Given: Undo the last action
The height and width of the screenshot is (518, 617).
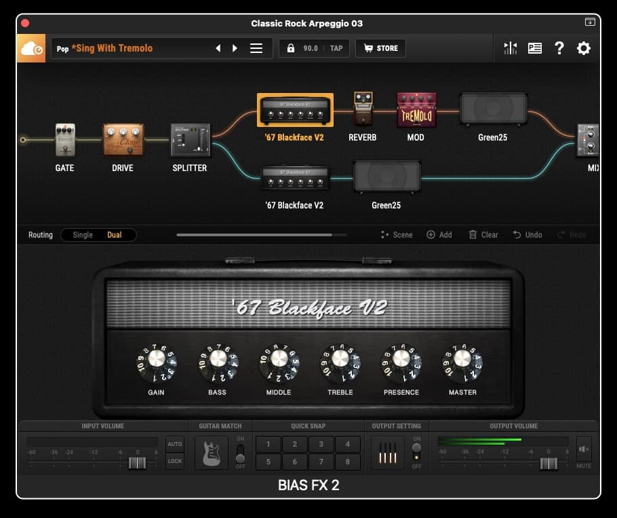Looking at the screenshot, I should click(x=528, y=235).
